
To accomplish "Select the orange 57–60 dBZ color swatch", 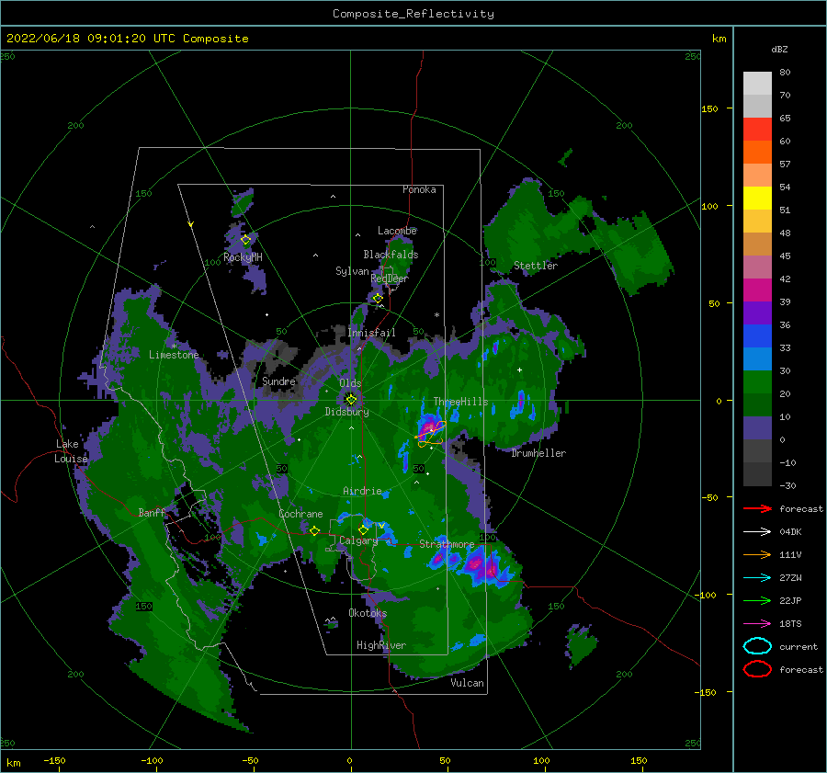I will [x=757, y=153].
